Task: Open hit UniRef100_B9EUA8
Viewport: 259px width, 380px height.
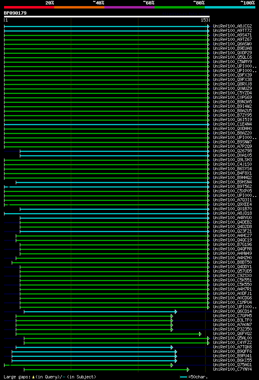Action: pyautogui.click(x=232, y=49)
